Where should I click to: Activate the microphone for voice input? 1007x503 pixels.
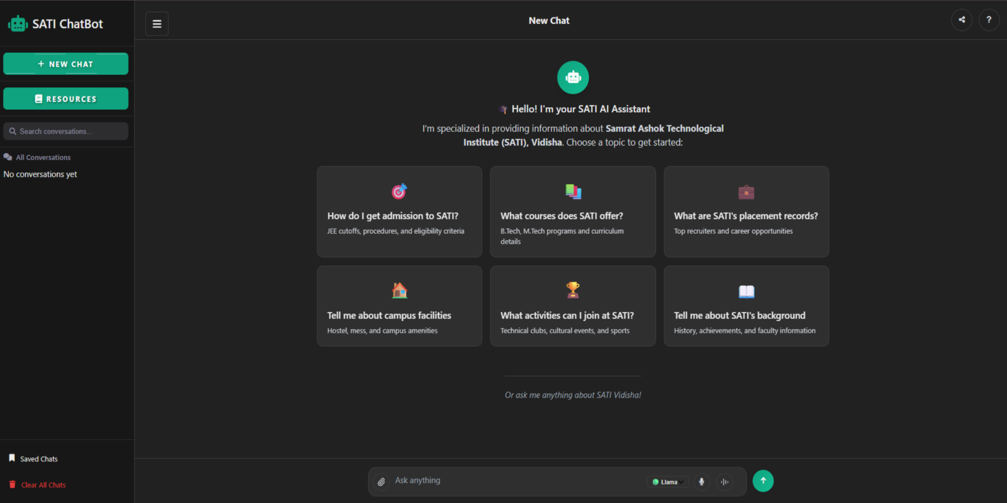(701, 482)
